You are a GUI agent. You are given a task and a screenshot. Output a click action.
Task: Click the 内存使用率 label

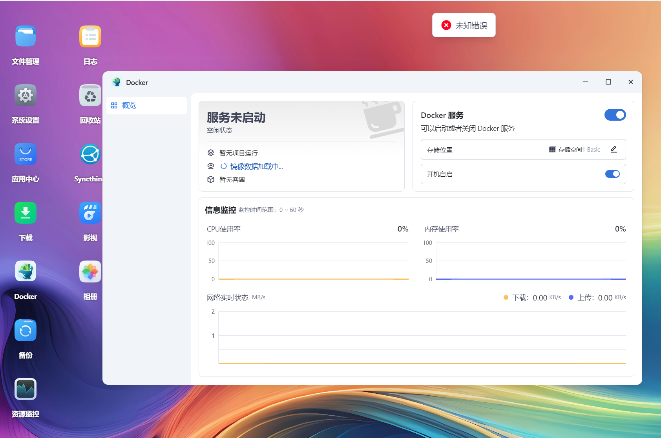[442, 229]
